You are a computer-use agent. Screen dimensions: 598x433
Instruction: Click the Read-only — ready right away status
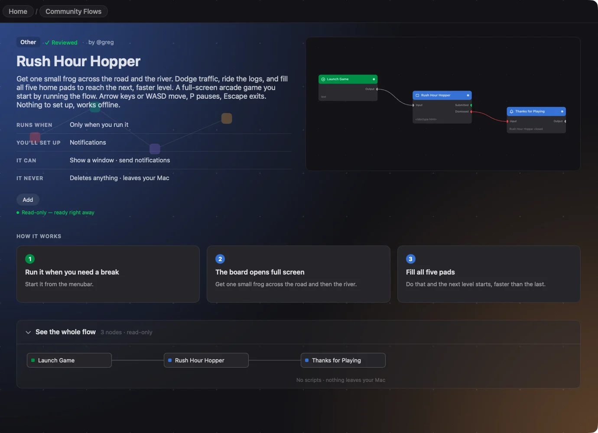[55, 213]
